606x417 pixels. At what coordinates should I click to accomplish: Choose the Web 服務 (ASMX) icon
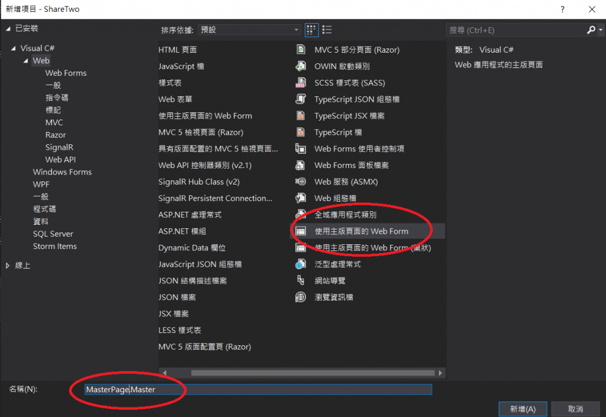301,182
